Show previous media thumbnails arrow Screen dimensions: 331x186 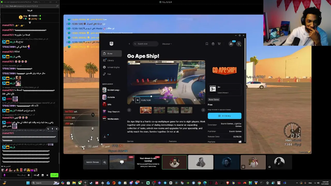[129, 110]
